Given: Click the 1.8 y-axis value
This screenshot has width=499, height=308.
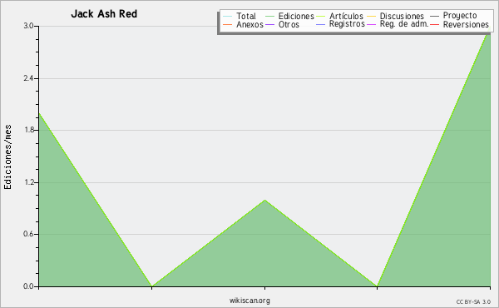Looking at the screenshot, I should click(28, 130).
